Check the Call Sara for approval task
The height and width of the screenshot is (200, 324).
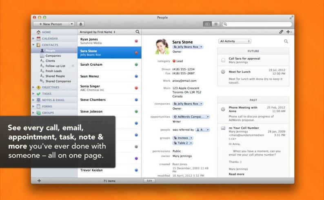pyautogui.click(x=223, y=60)
